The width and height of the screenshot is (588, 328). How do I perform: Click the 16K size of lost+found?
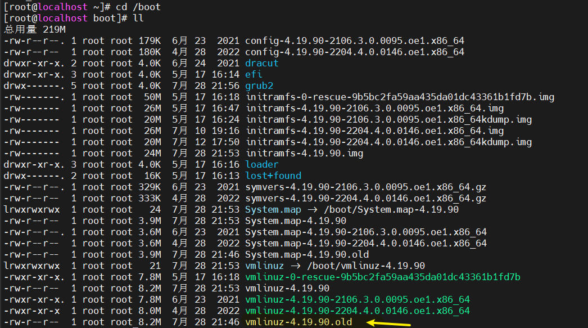pos(152,176)
